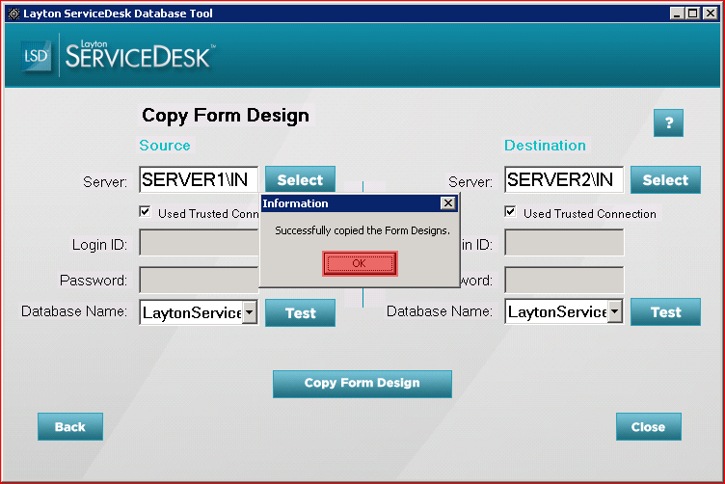Click the Copy Form Design button
Viewport: 725px width, 484px height.
pyautogui.click(x=362, y=383)
